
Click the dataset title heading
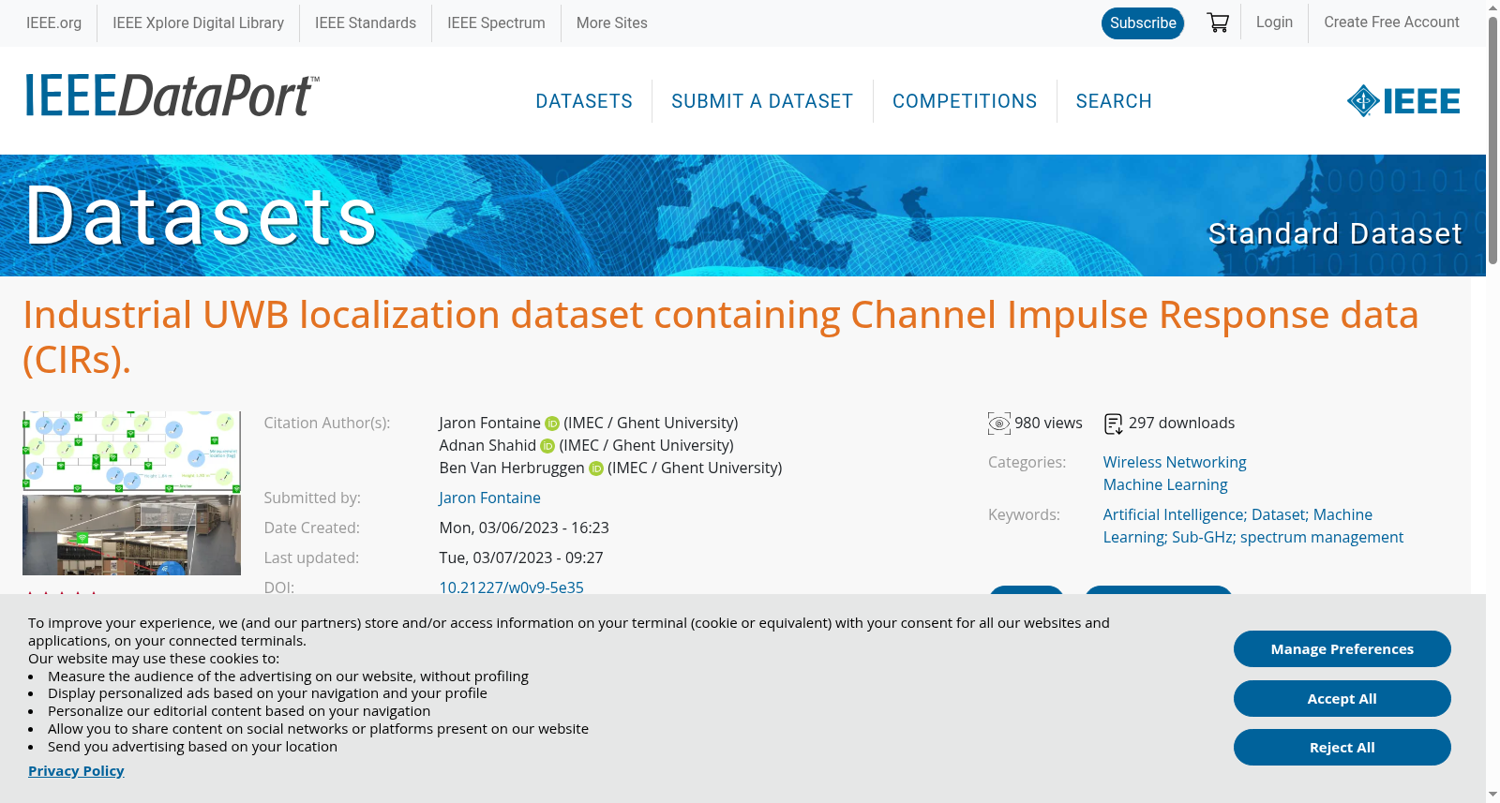pyautogui.click(x=721, y=337)
